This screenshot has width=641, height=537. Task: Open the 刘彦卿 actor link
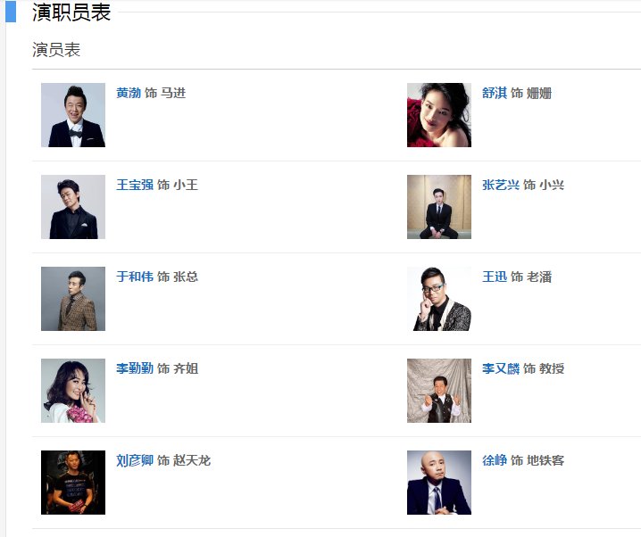tap(135, 460)
